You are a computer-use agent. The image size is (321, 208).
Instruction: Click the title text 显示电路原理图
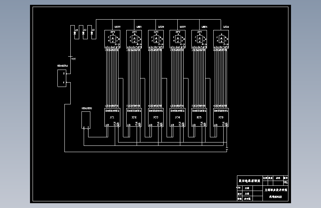(x=249, y=181)
